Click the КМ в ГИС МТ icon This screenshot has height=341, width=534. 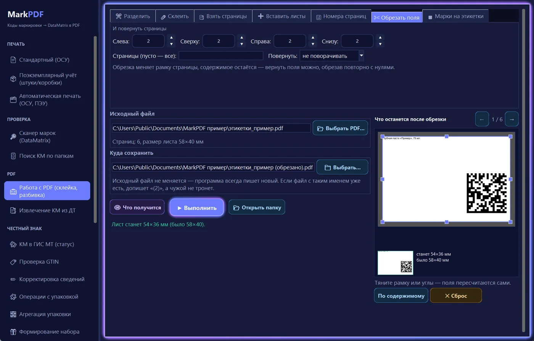tap(13, 244)
